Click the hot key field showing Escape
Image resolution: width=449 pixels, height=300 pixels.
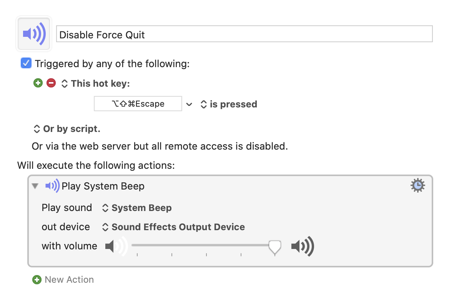(x=138, y=104)
